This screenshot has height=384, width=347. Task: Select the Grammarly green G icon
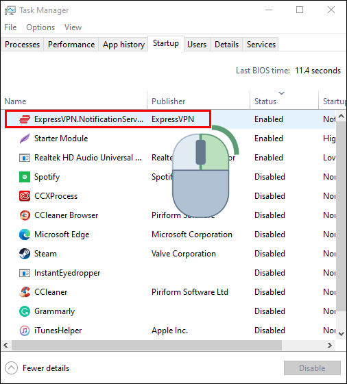25,311
